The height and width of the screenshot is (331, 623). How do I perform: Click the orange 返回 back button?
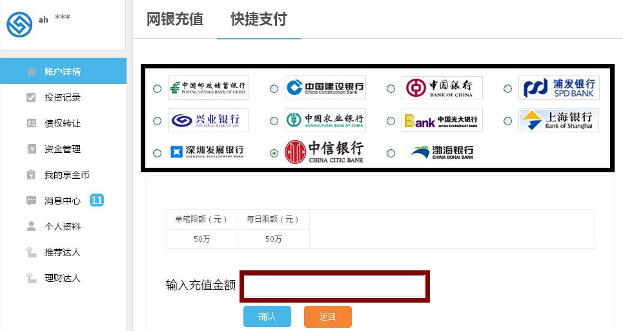[328, 316]
